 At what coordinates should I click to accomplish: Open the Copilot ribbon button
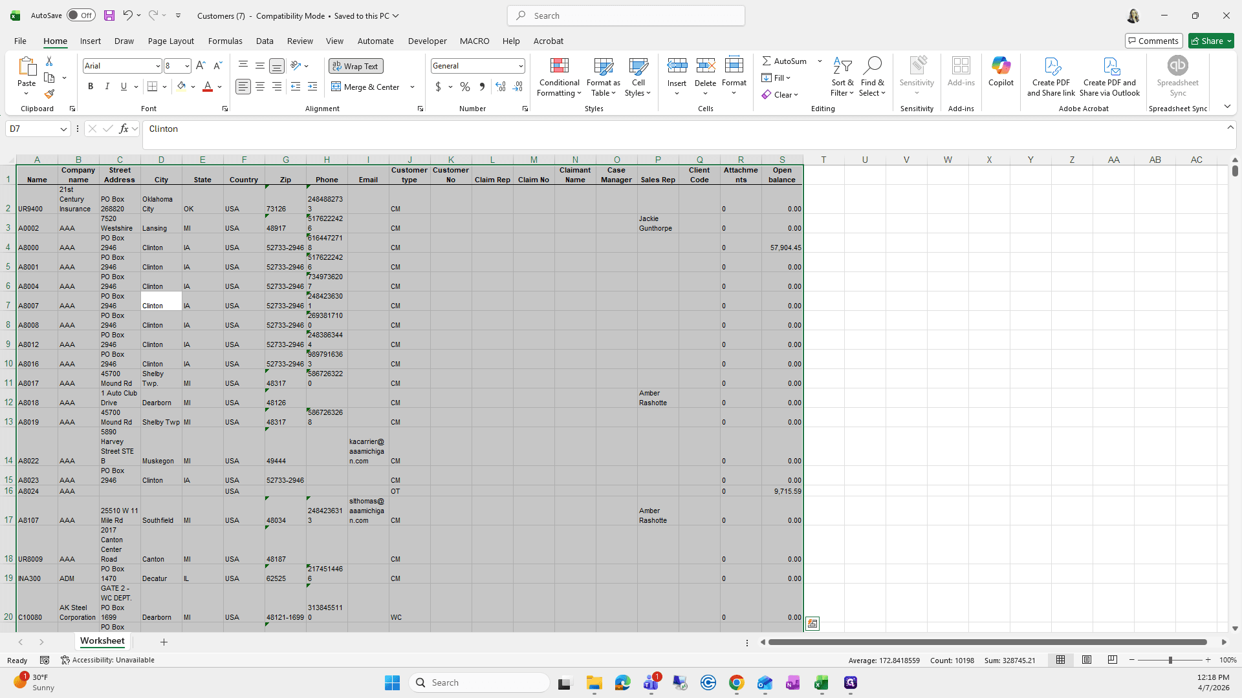pyautogui.click(x=1001, y=72)
